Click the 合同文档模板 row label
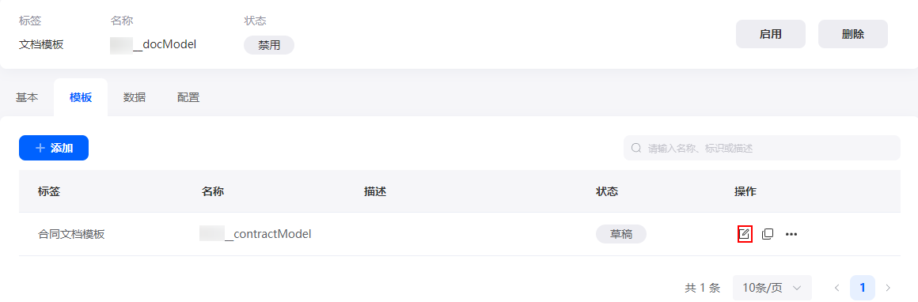The image size is (918, 302). [x=71, y=234]
